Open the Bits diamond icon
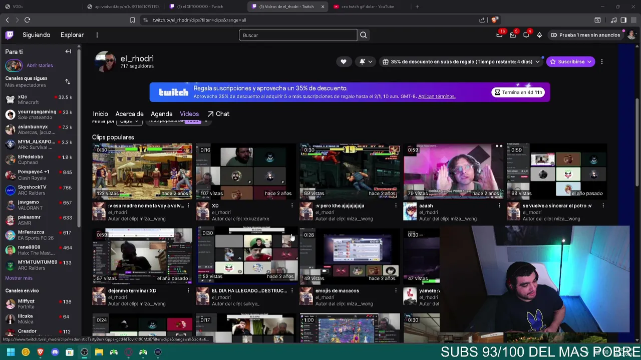Viewport: 641px width, 360px height. [539, 35]
